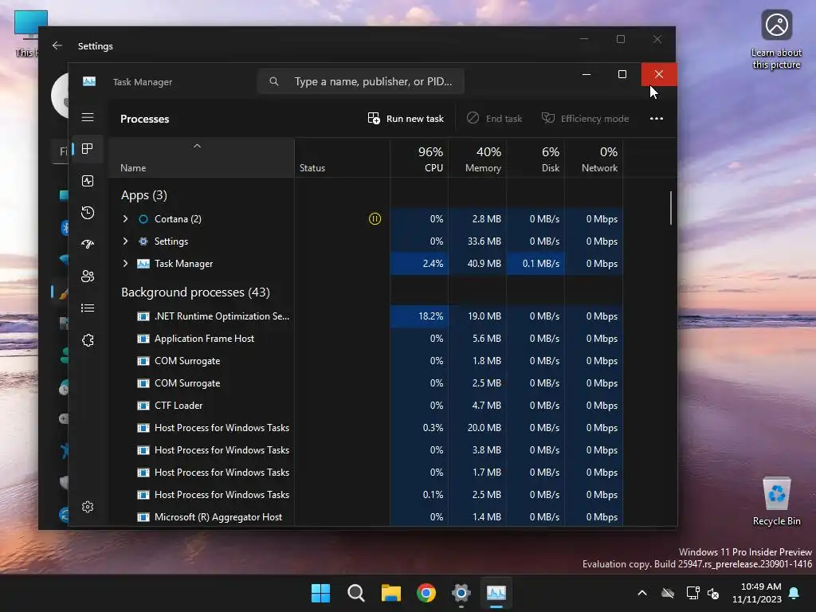
Task: Select the Cortana (2) row
Action: pos(366,218)
